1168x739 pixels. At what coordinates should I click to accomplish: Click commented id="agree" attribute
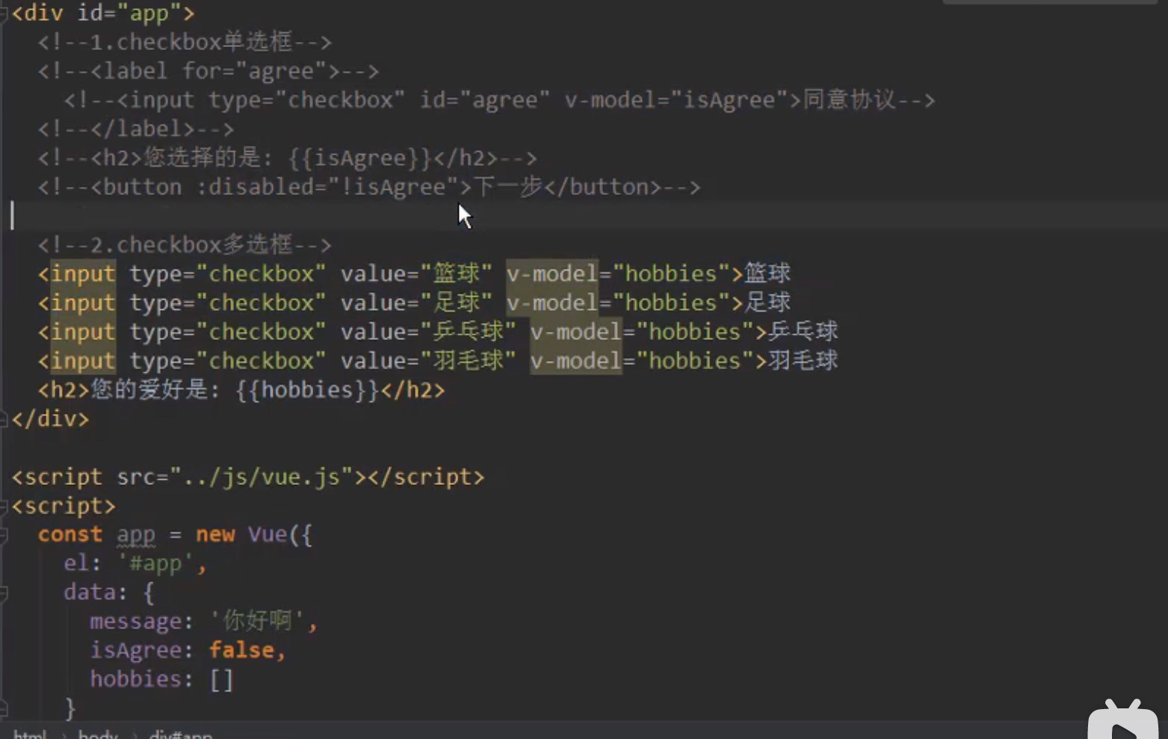tap(484, 100)
